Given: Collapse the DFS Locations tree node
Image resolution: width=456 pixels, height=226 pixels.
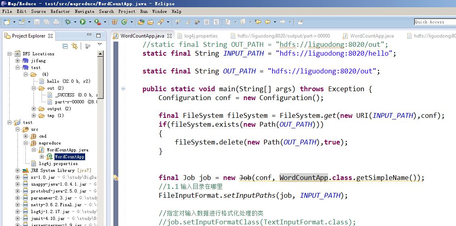Looking at the screenshot, I should point(9,54).
